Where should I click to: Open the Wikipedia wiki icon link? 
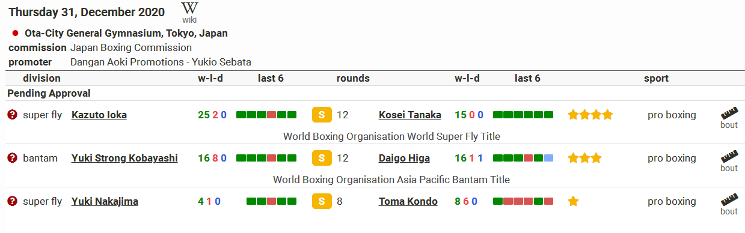point(189,12)
